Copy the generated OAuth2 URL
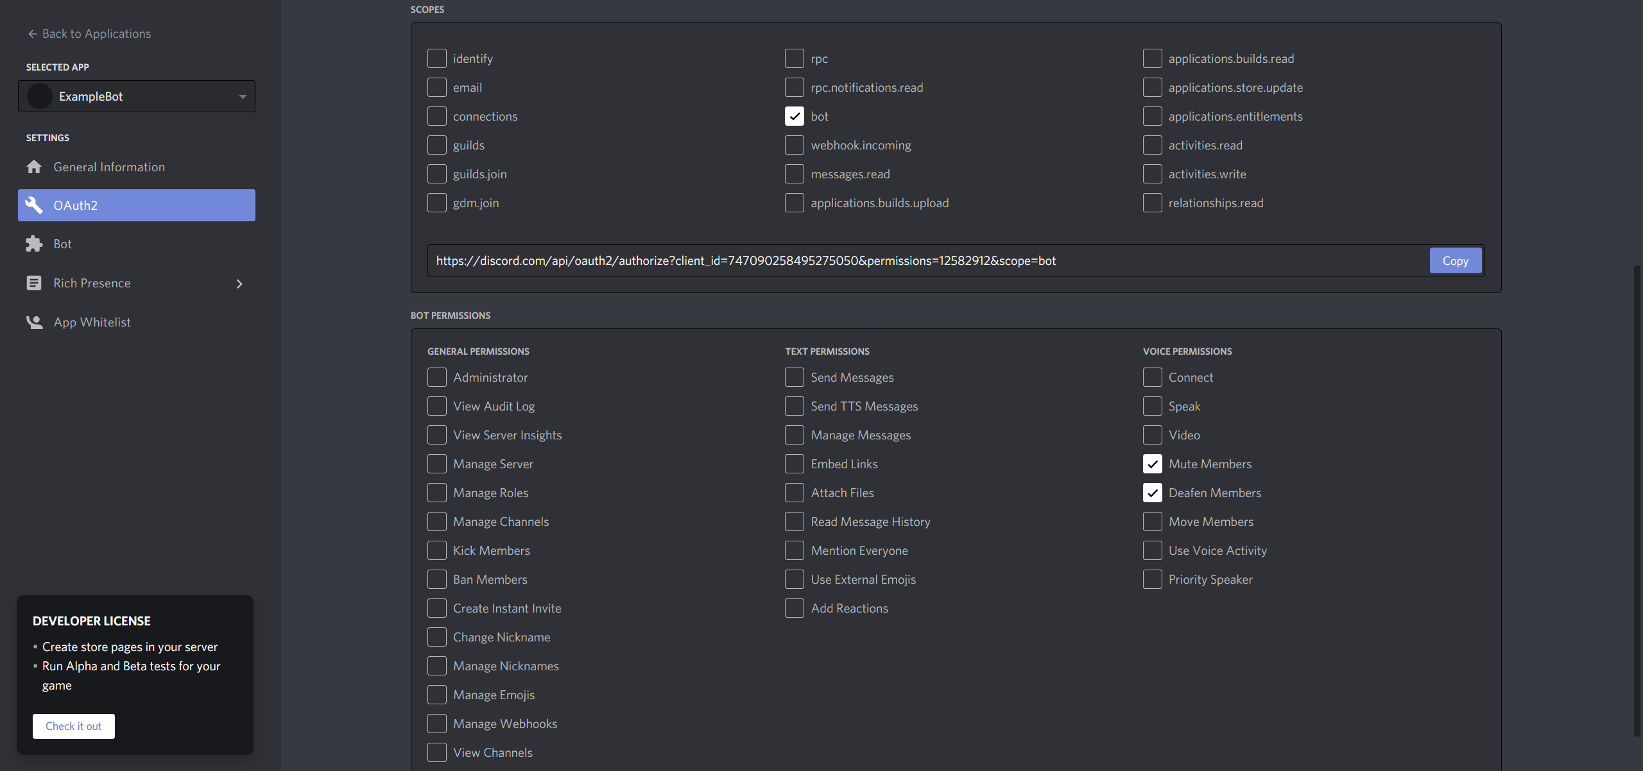Image resolution: width=1643 pixels, height=771 pixels. (x=1455, y=260)
